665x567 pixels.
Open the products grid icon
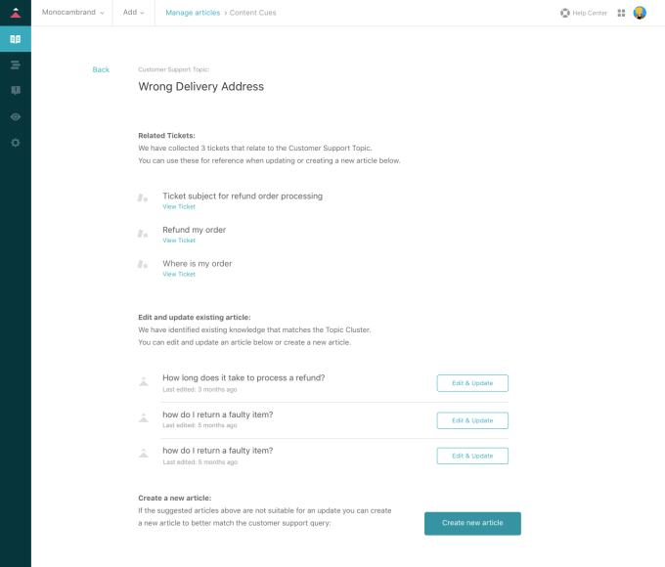point(621,13)
